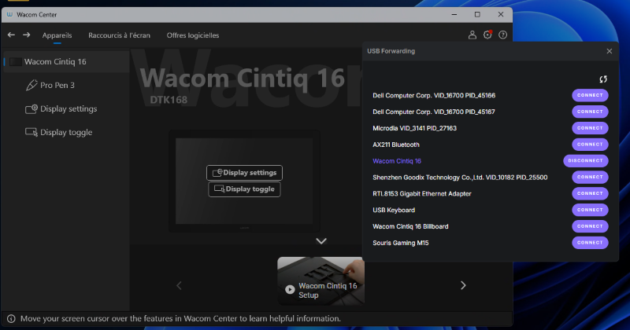Open the settings gear with red badge

(487, 35)
